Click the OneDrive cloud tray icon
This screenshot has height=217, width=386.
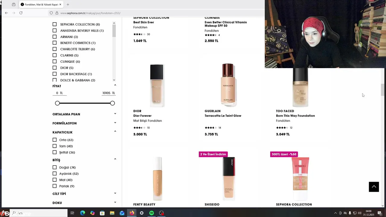[345, 213]
